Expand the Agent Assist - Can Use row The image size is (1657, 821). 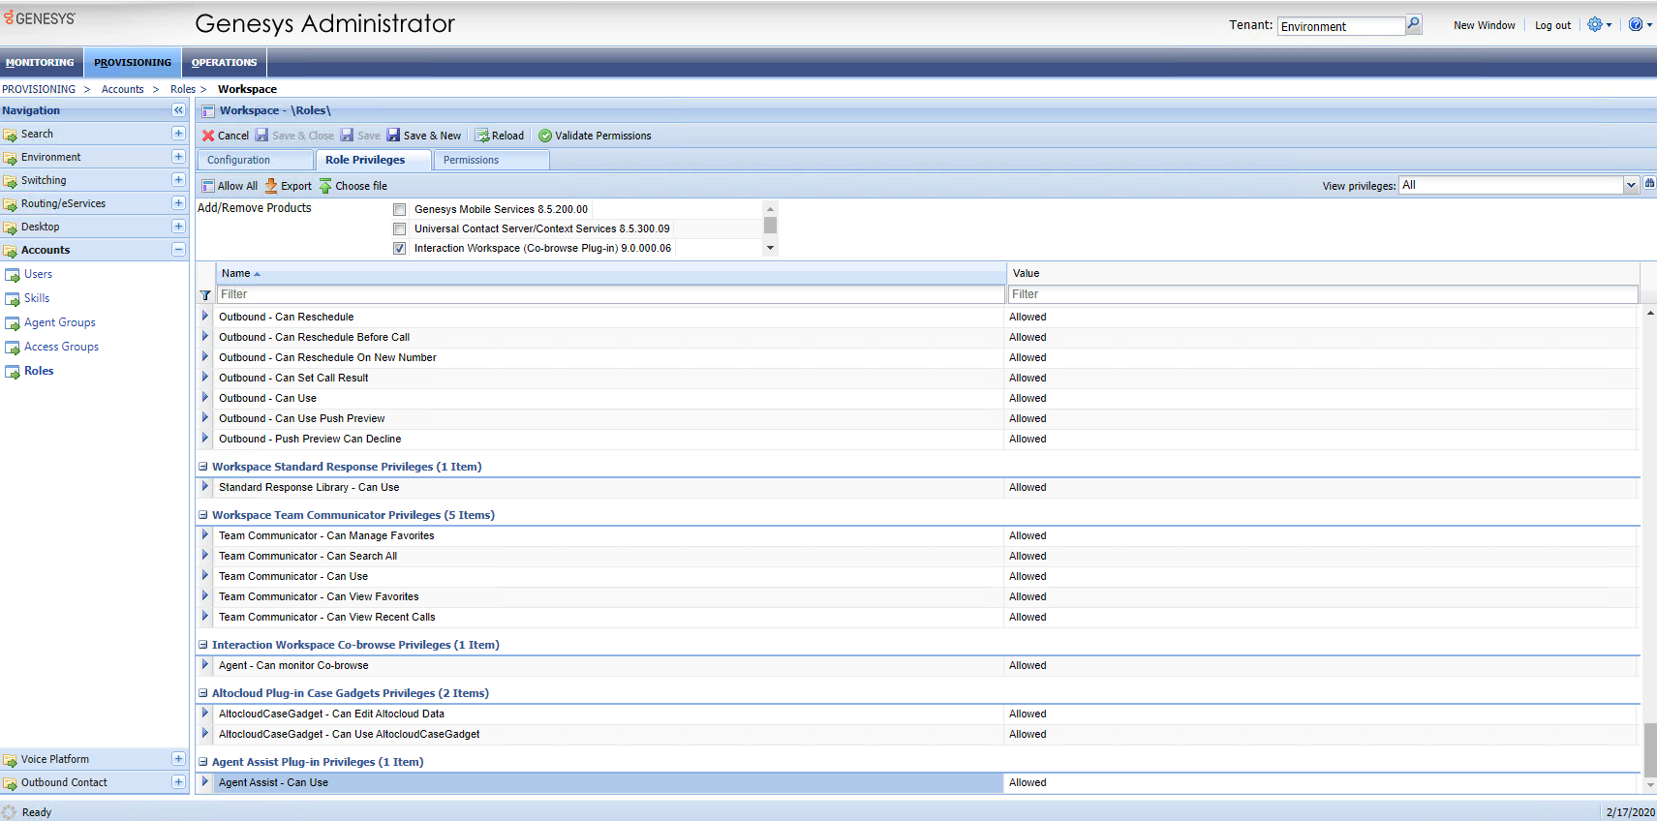coord(205,782)
